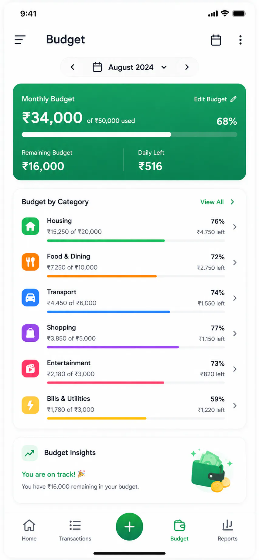
Task: Switch to the Reports tab
Action: [x=227, y=531]
